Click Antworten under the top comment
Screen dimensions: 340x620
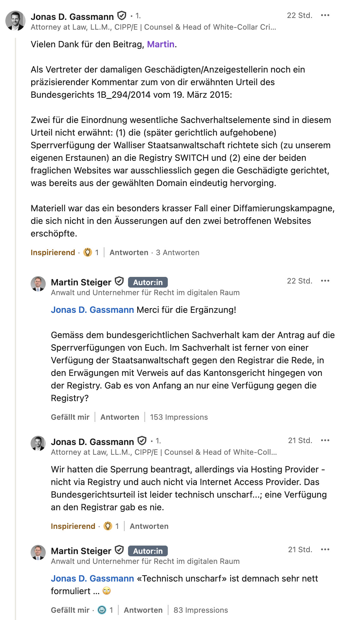click(129, 253)
